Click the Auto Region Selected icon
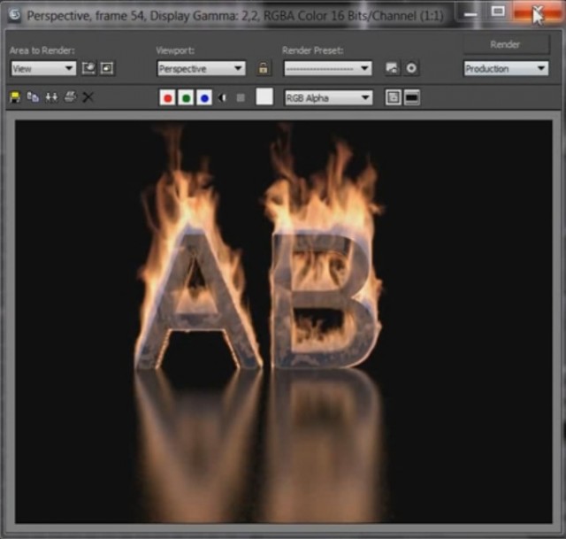 coord(107,68)
